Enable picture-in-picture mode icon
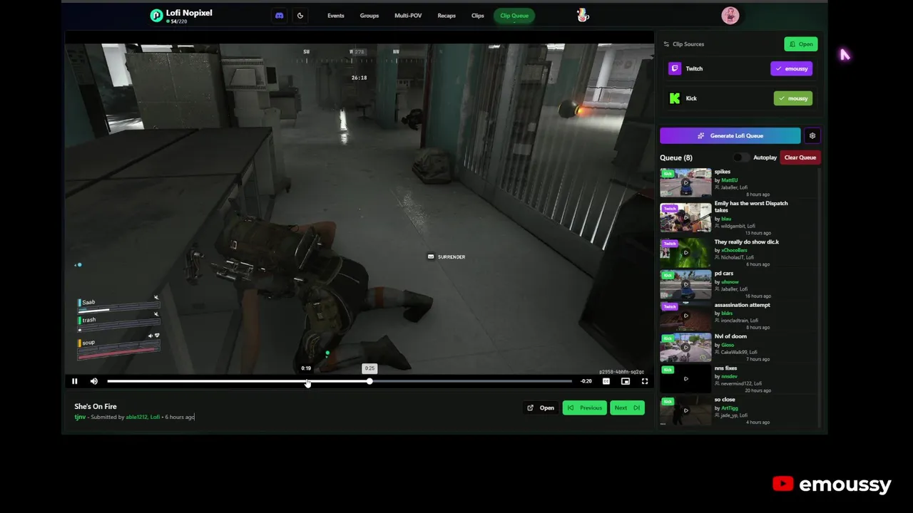Viewport: 913px width, 513px height. point(626,381)
